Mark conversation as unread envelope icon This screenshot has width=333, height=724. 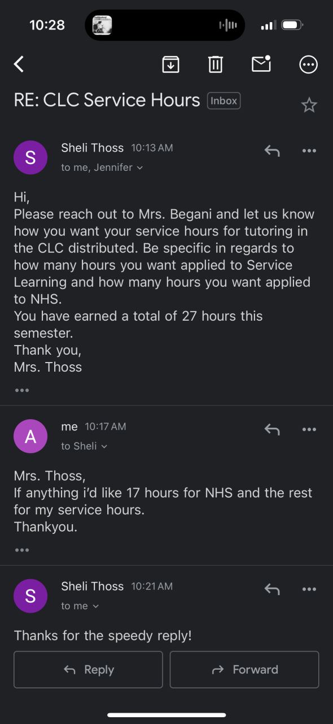click(x=261, y=63)
